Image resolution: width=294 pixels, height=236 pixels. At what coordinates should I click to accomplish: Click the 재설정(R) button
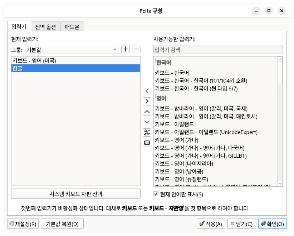click(x=23, y=223)
